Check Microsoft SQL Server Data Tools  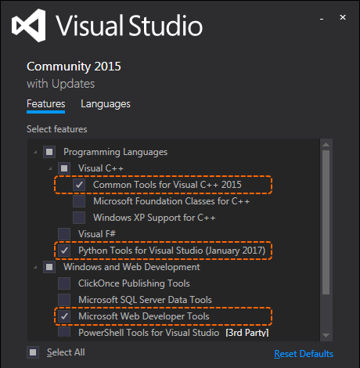64,300
